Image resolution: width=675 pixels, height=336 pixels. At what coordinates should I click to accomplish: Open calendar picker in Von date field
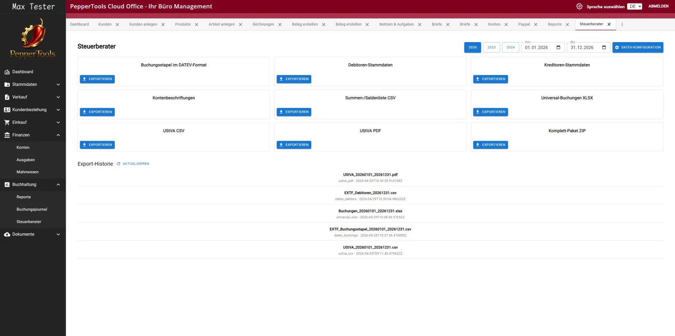(x=559, y=48)
